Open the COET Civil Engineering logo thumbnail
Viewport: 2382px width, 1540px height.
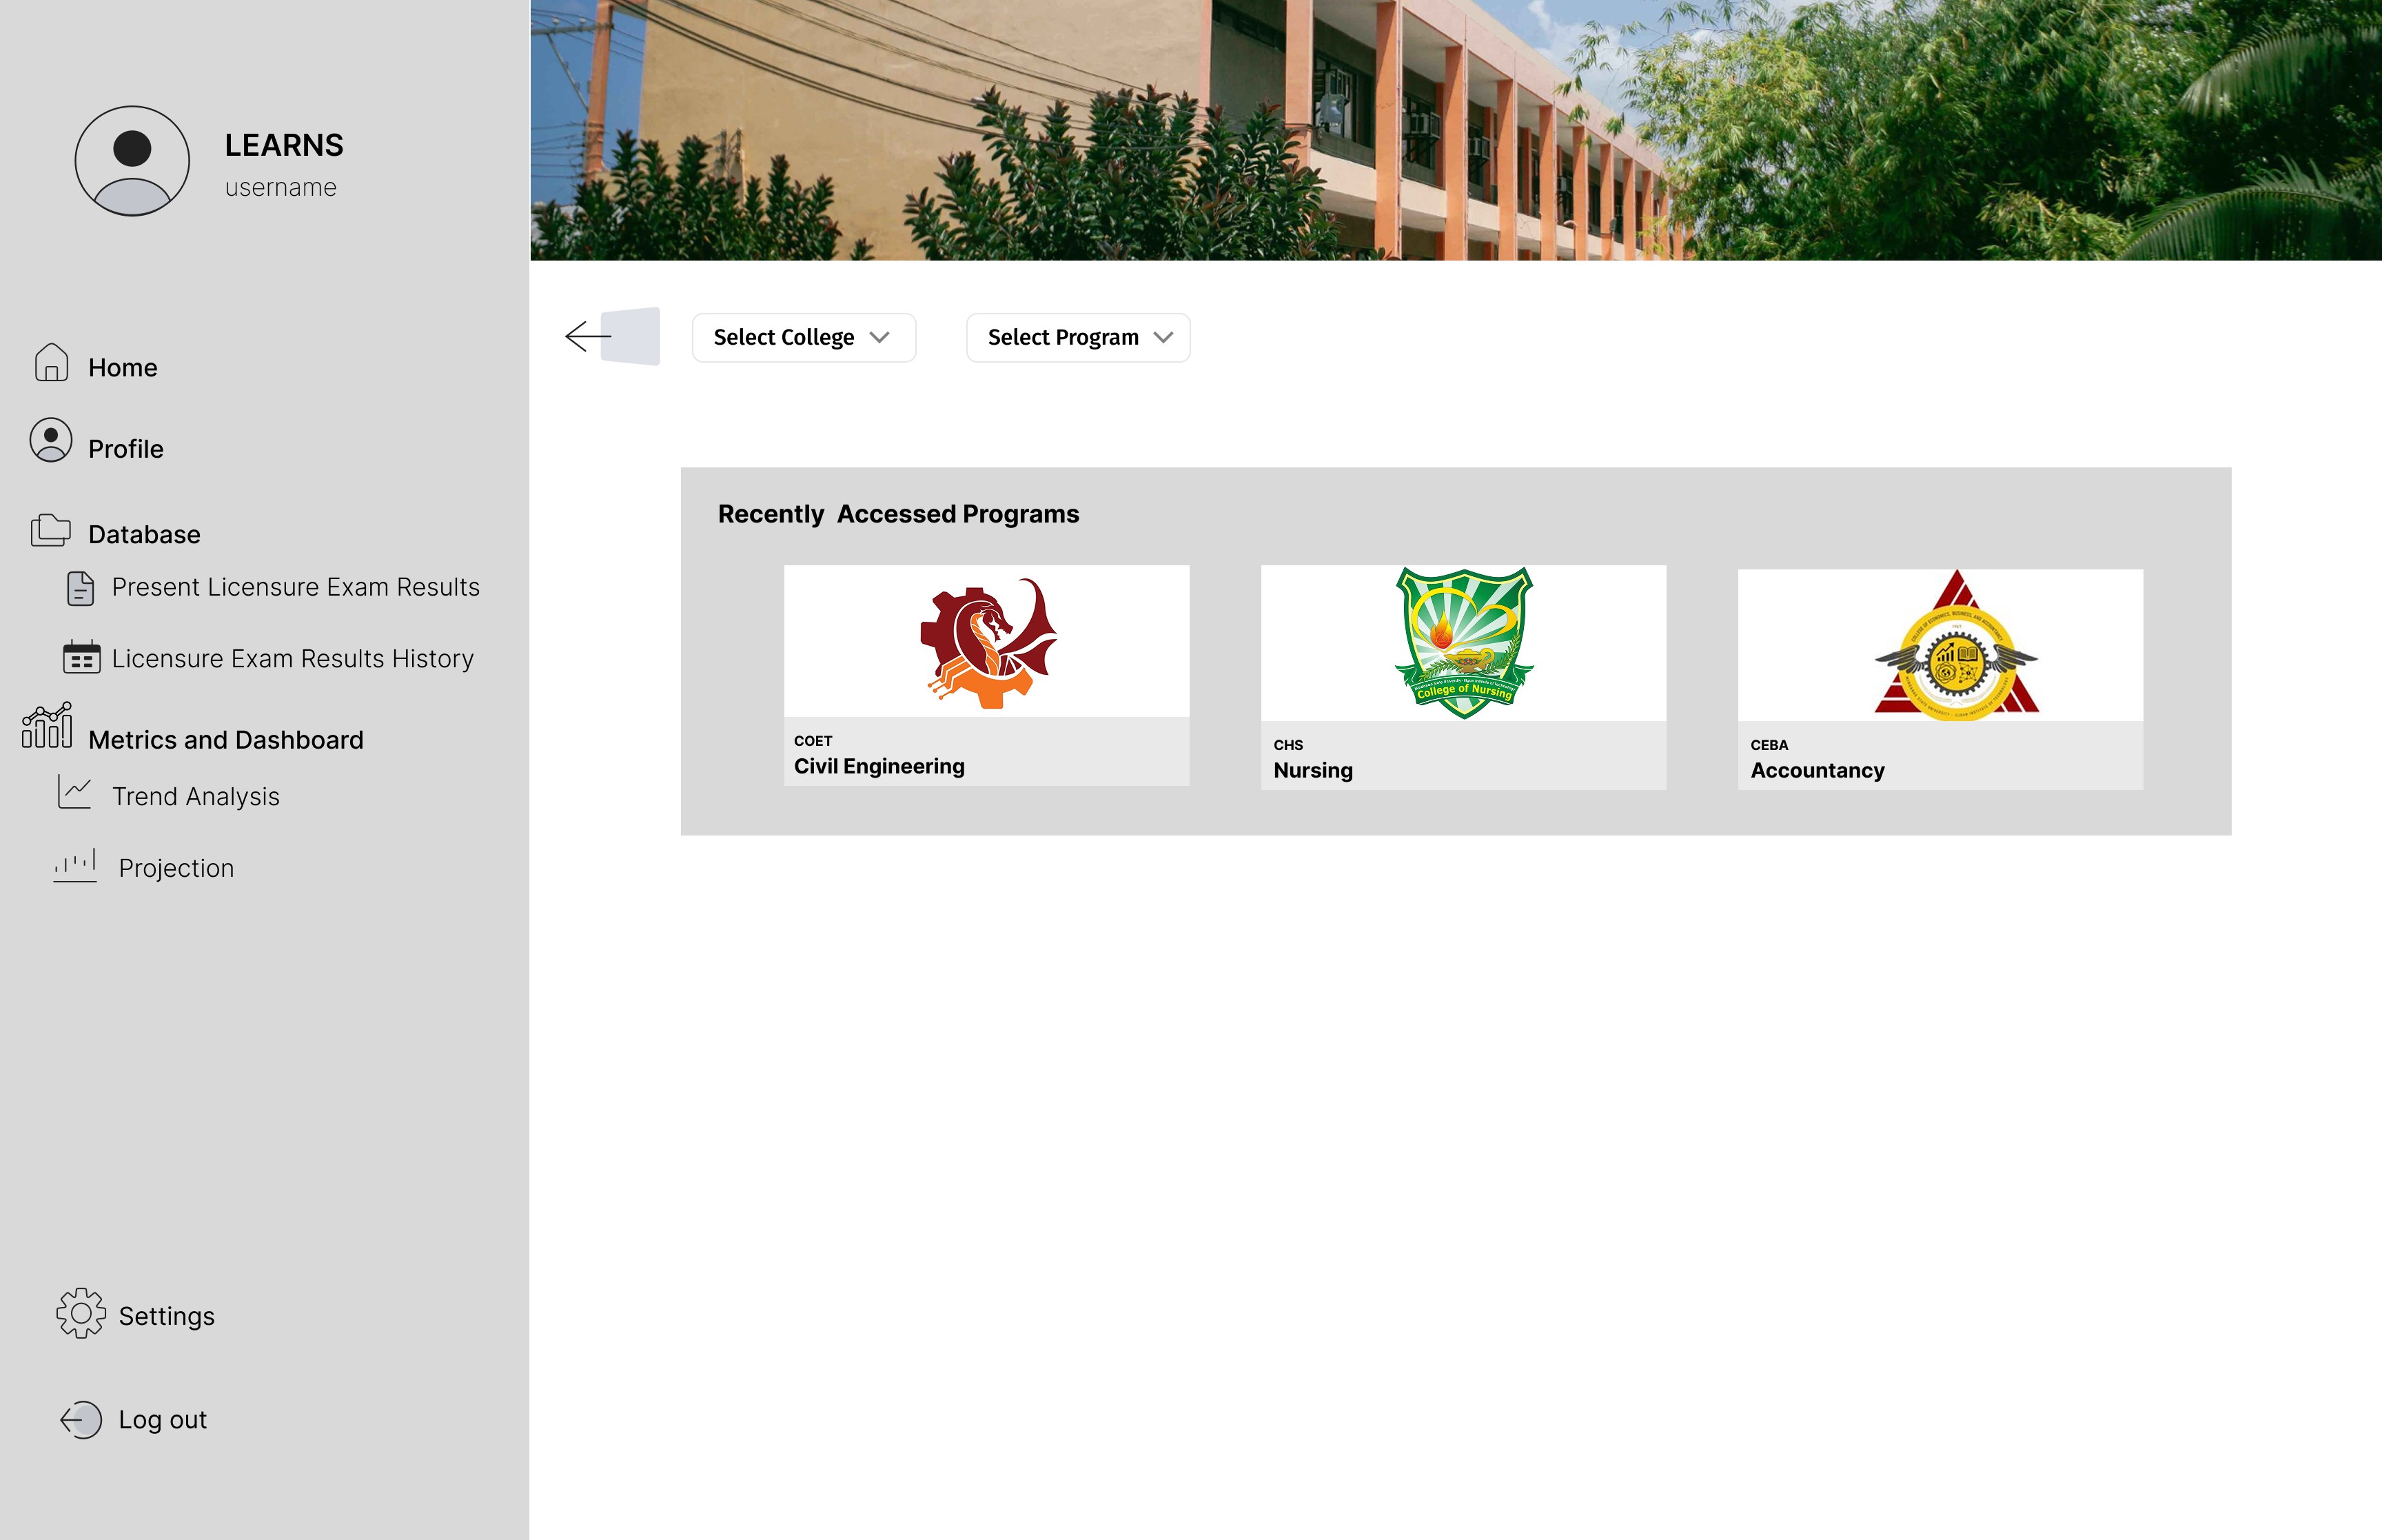click(x=986, y=641)
